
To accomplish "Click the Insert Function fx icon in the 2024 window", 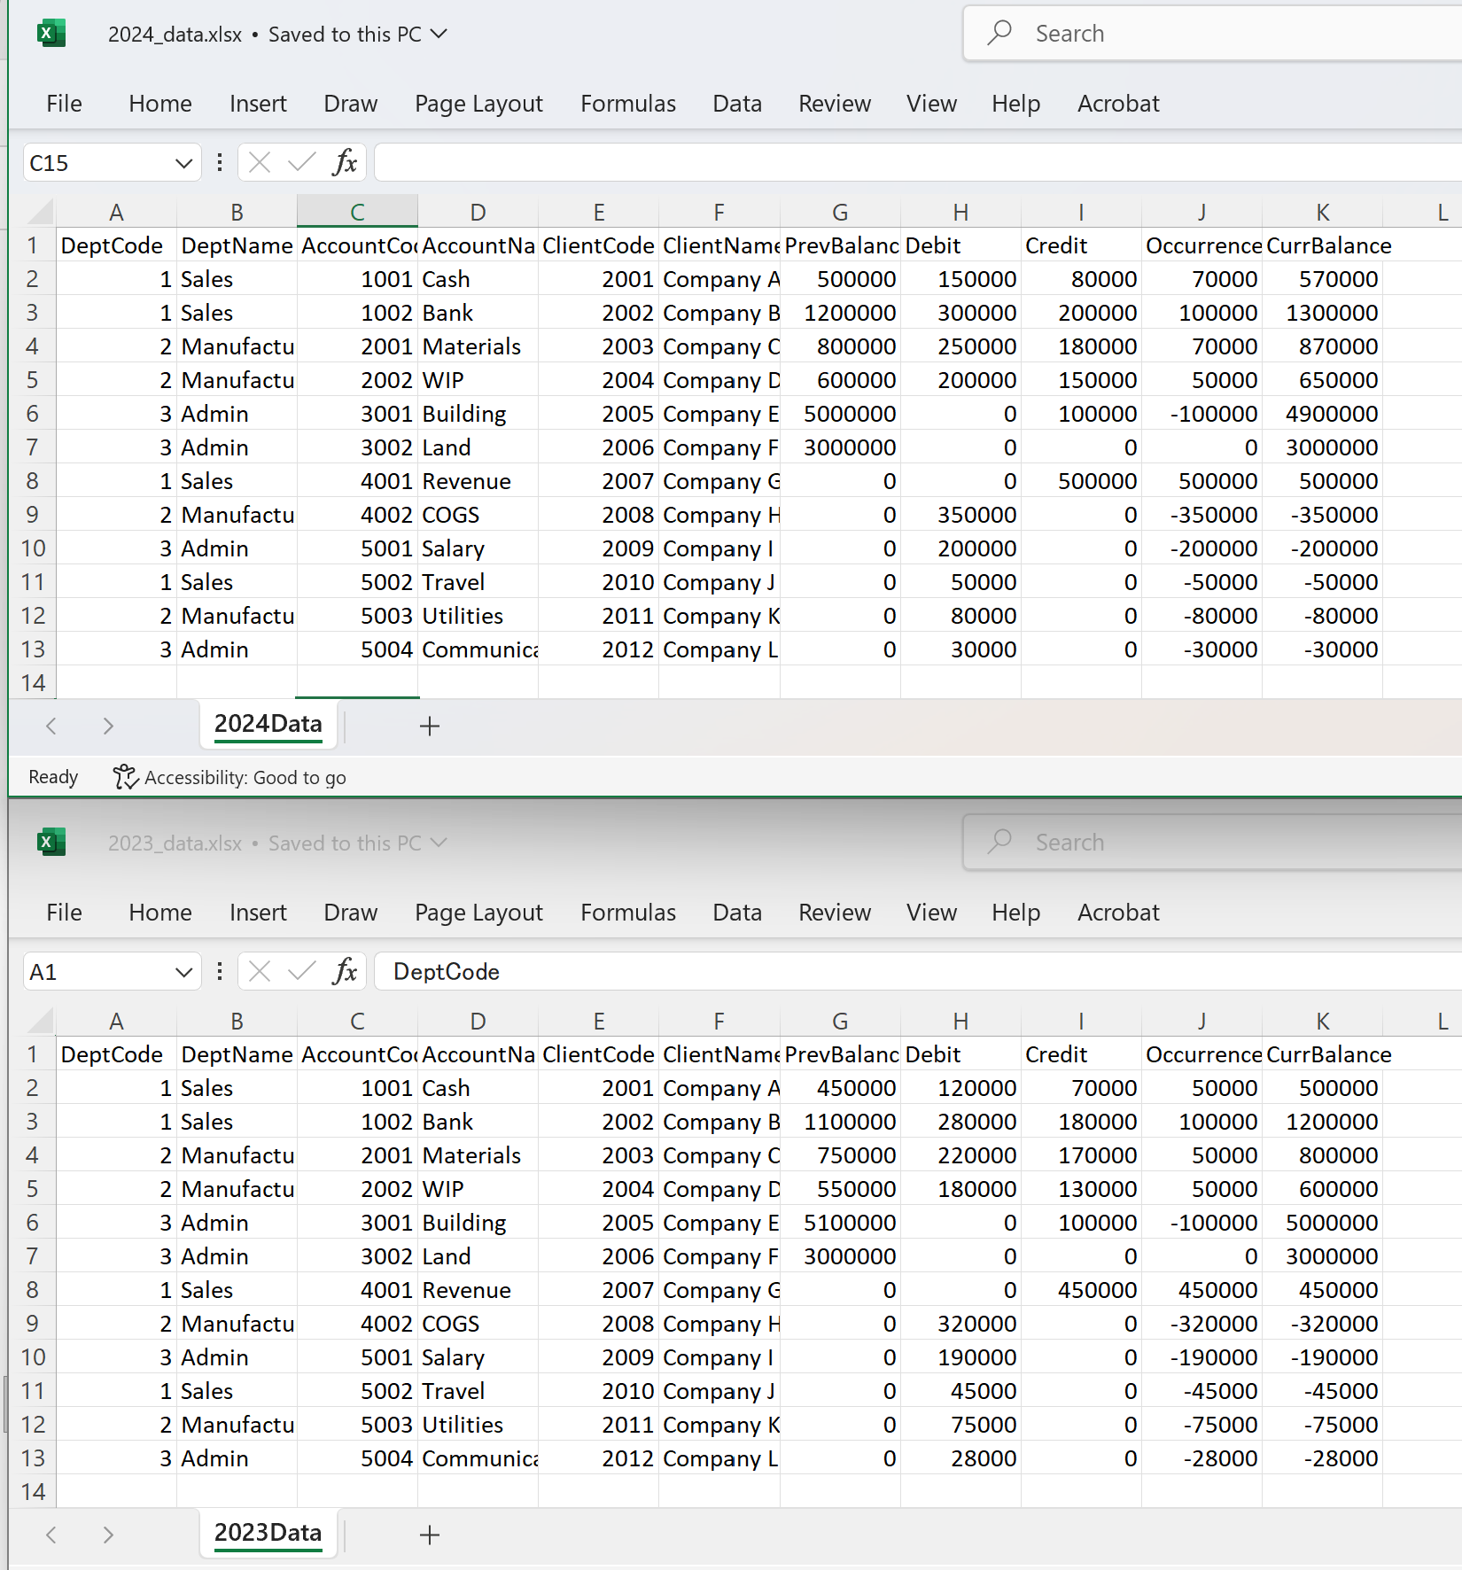I will click(x=345, y=163).
